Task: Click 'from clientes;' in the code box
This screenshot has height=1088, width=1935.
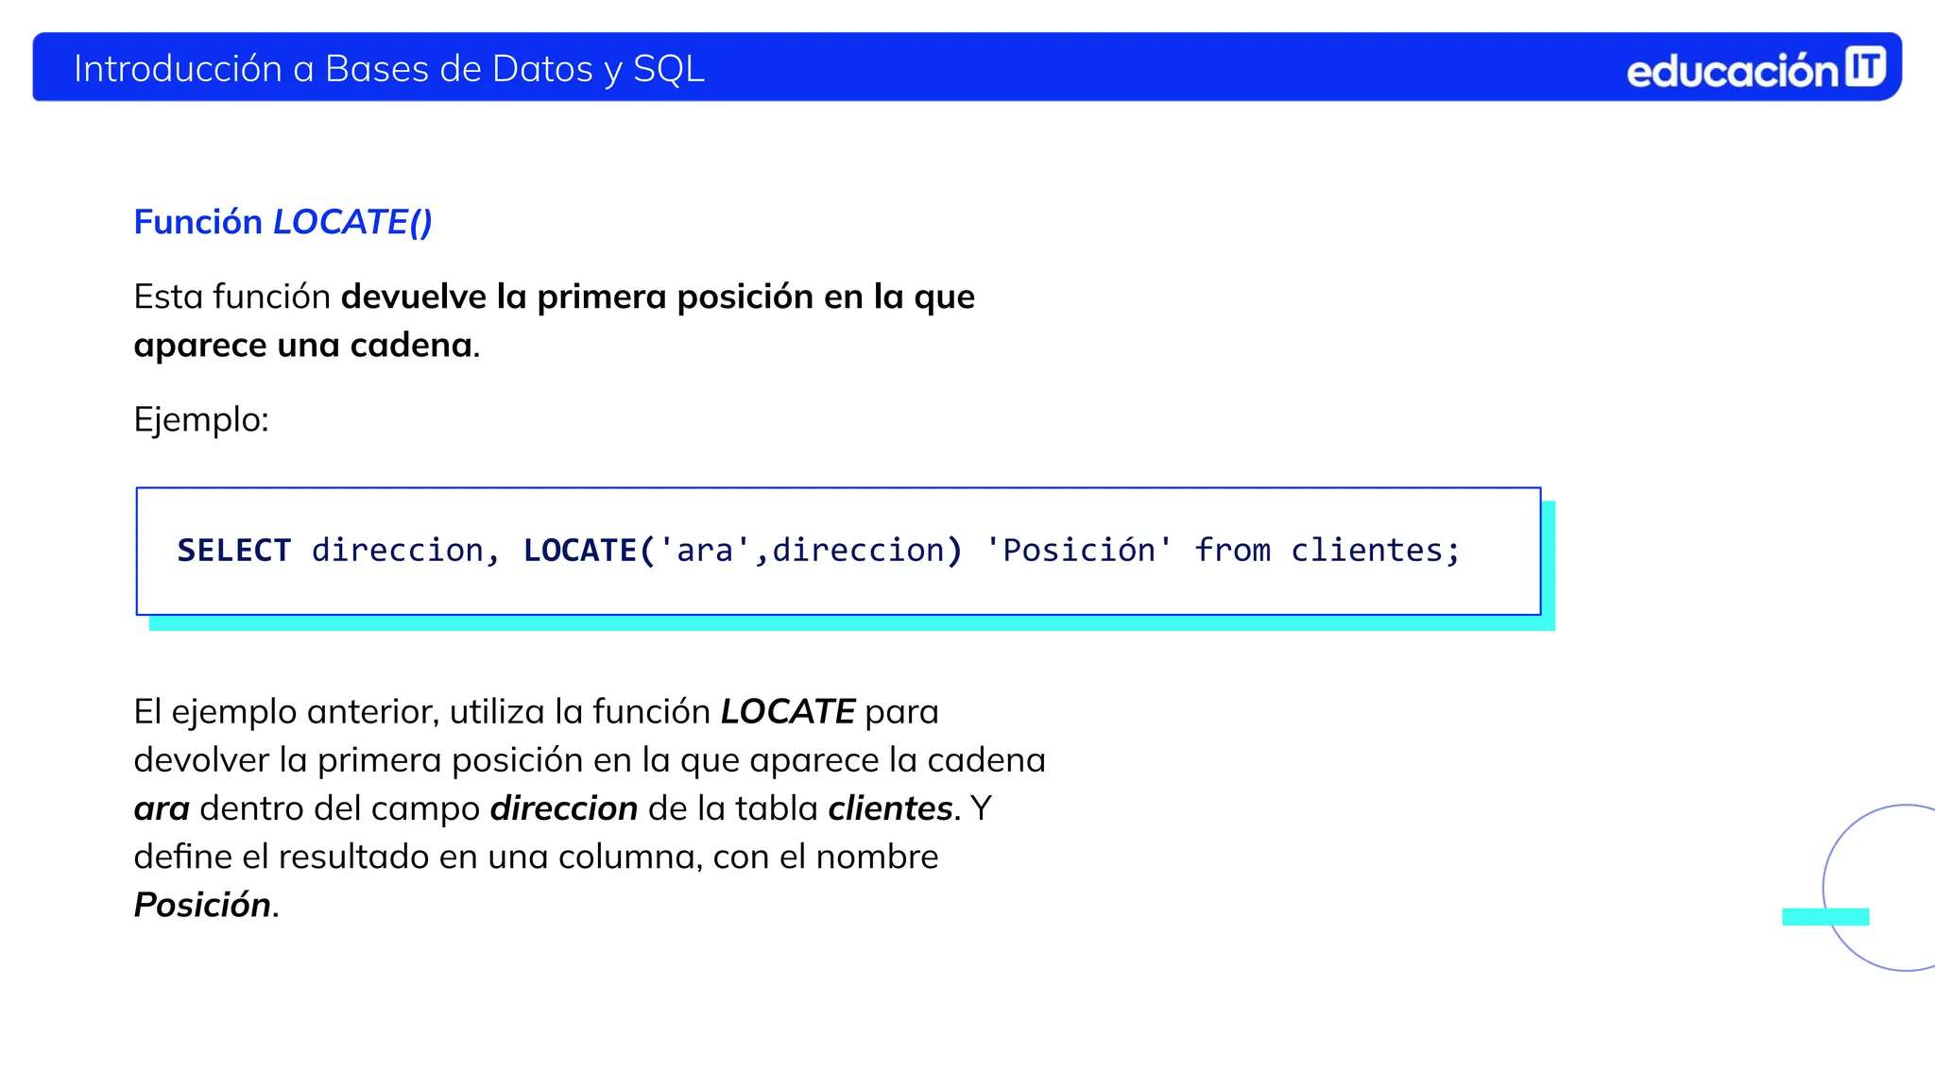Action: tap(1327, 550)
